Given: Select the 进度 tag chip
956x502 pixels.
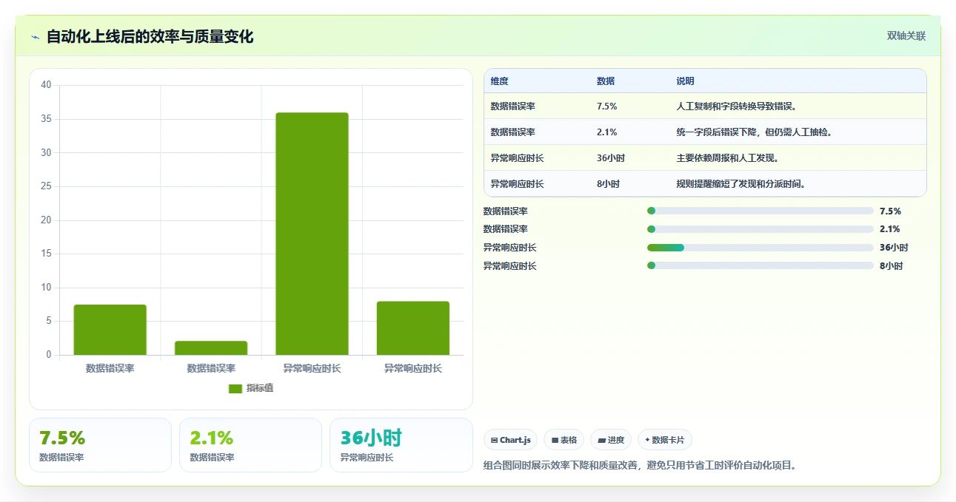Looking at the screenshot, I should coord(611,440).
